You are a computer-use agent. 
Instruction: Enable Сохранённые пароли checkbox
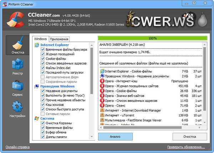tap(42, 82)
